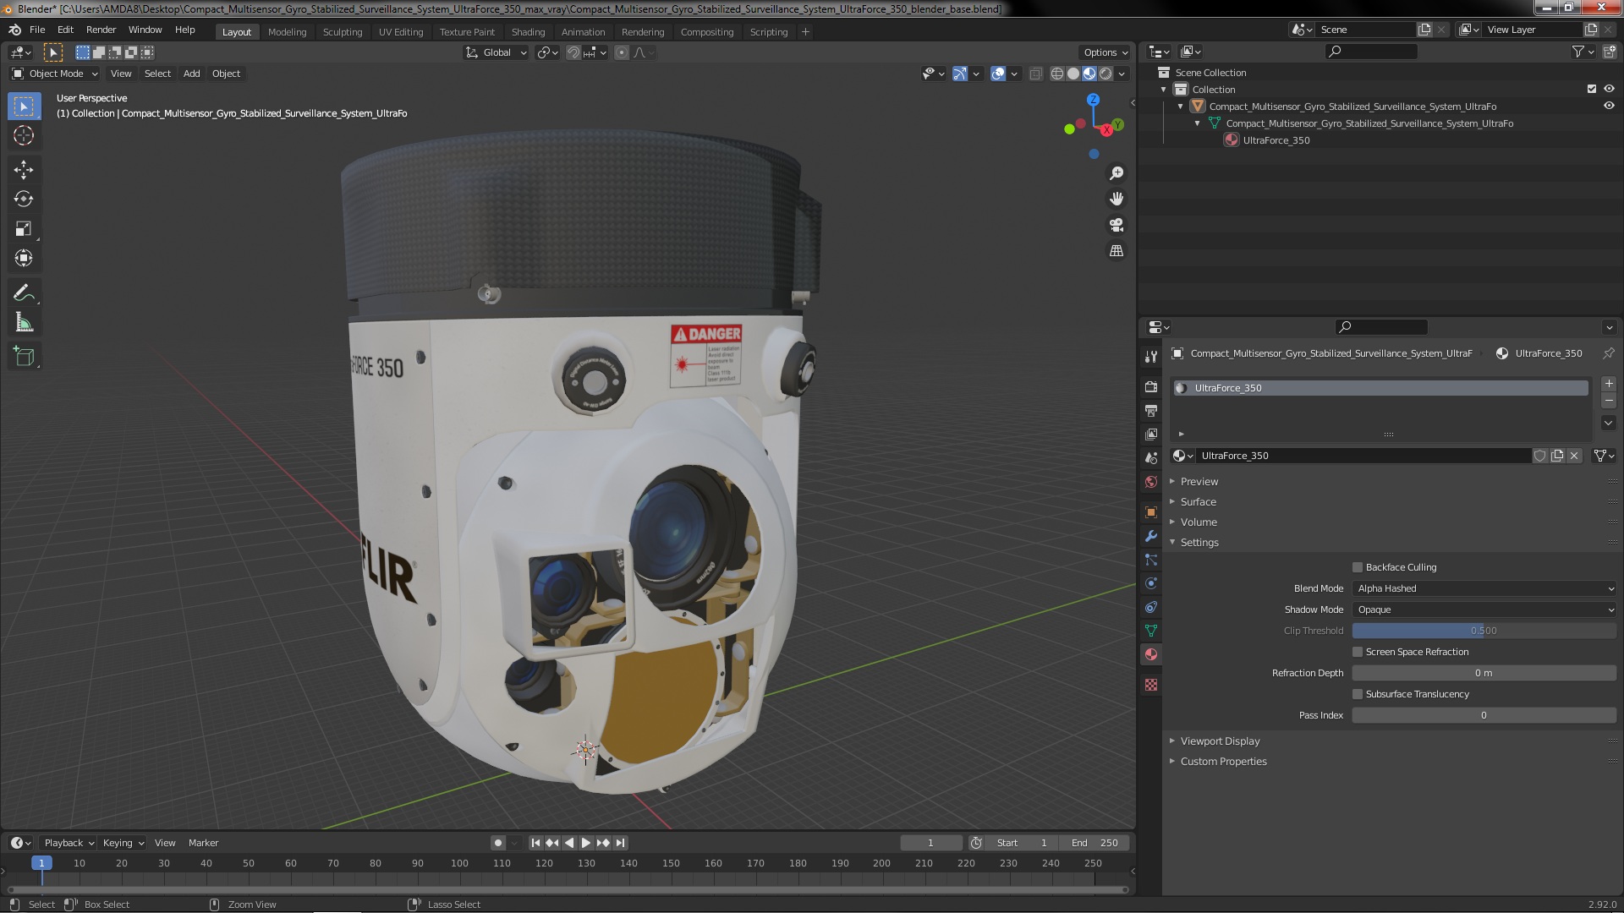Open the Shadow Mode dropdown Opaque

1484,610
